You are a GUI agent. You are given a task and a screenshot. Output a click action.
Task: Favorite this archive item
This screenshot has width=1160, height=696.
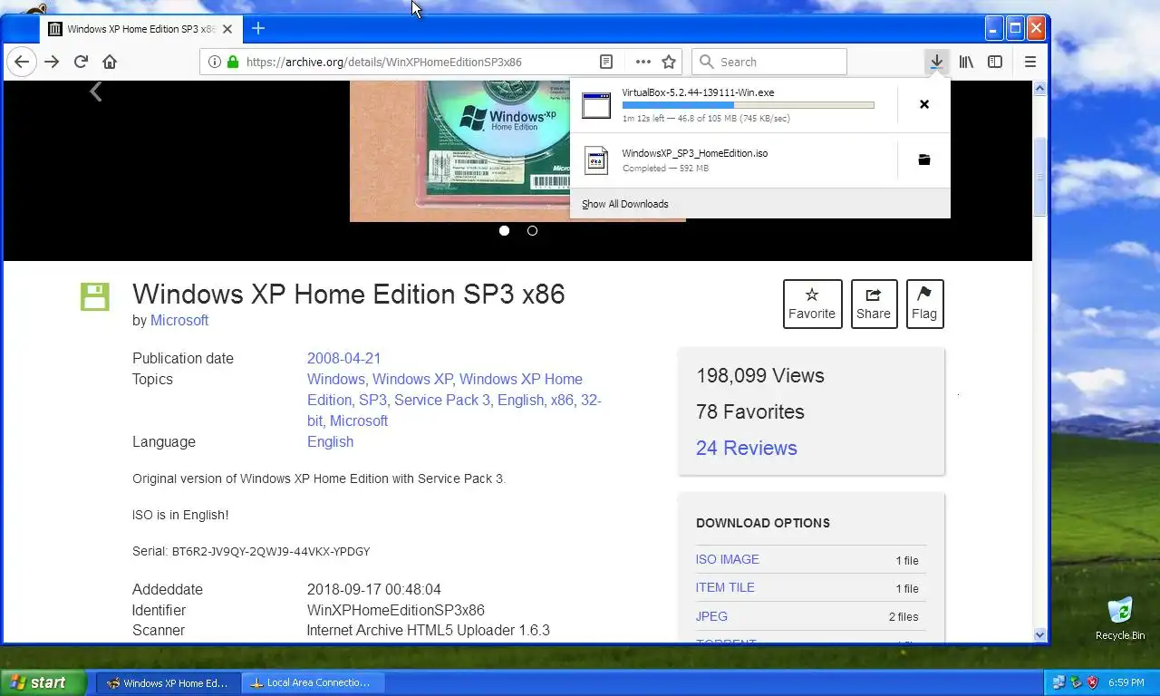click(x=812, y=304)
